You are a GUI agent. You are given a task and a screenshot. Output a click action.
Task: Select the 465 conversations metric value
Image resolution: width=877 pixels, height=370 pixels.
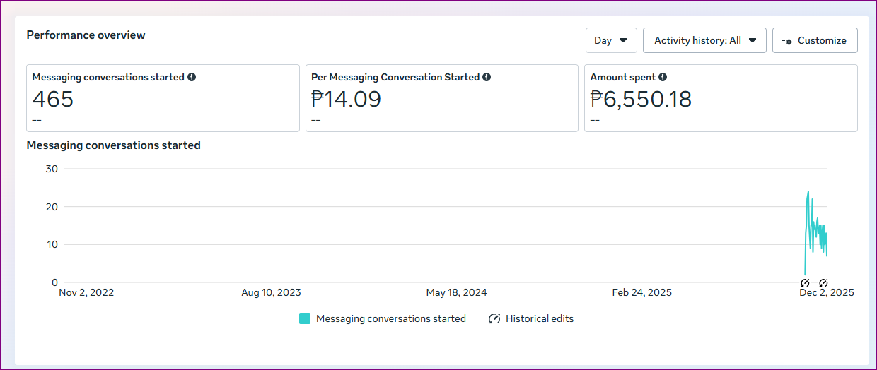click(53, 99)
